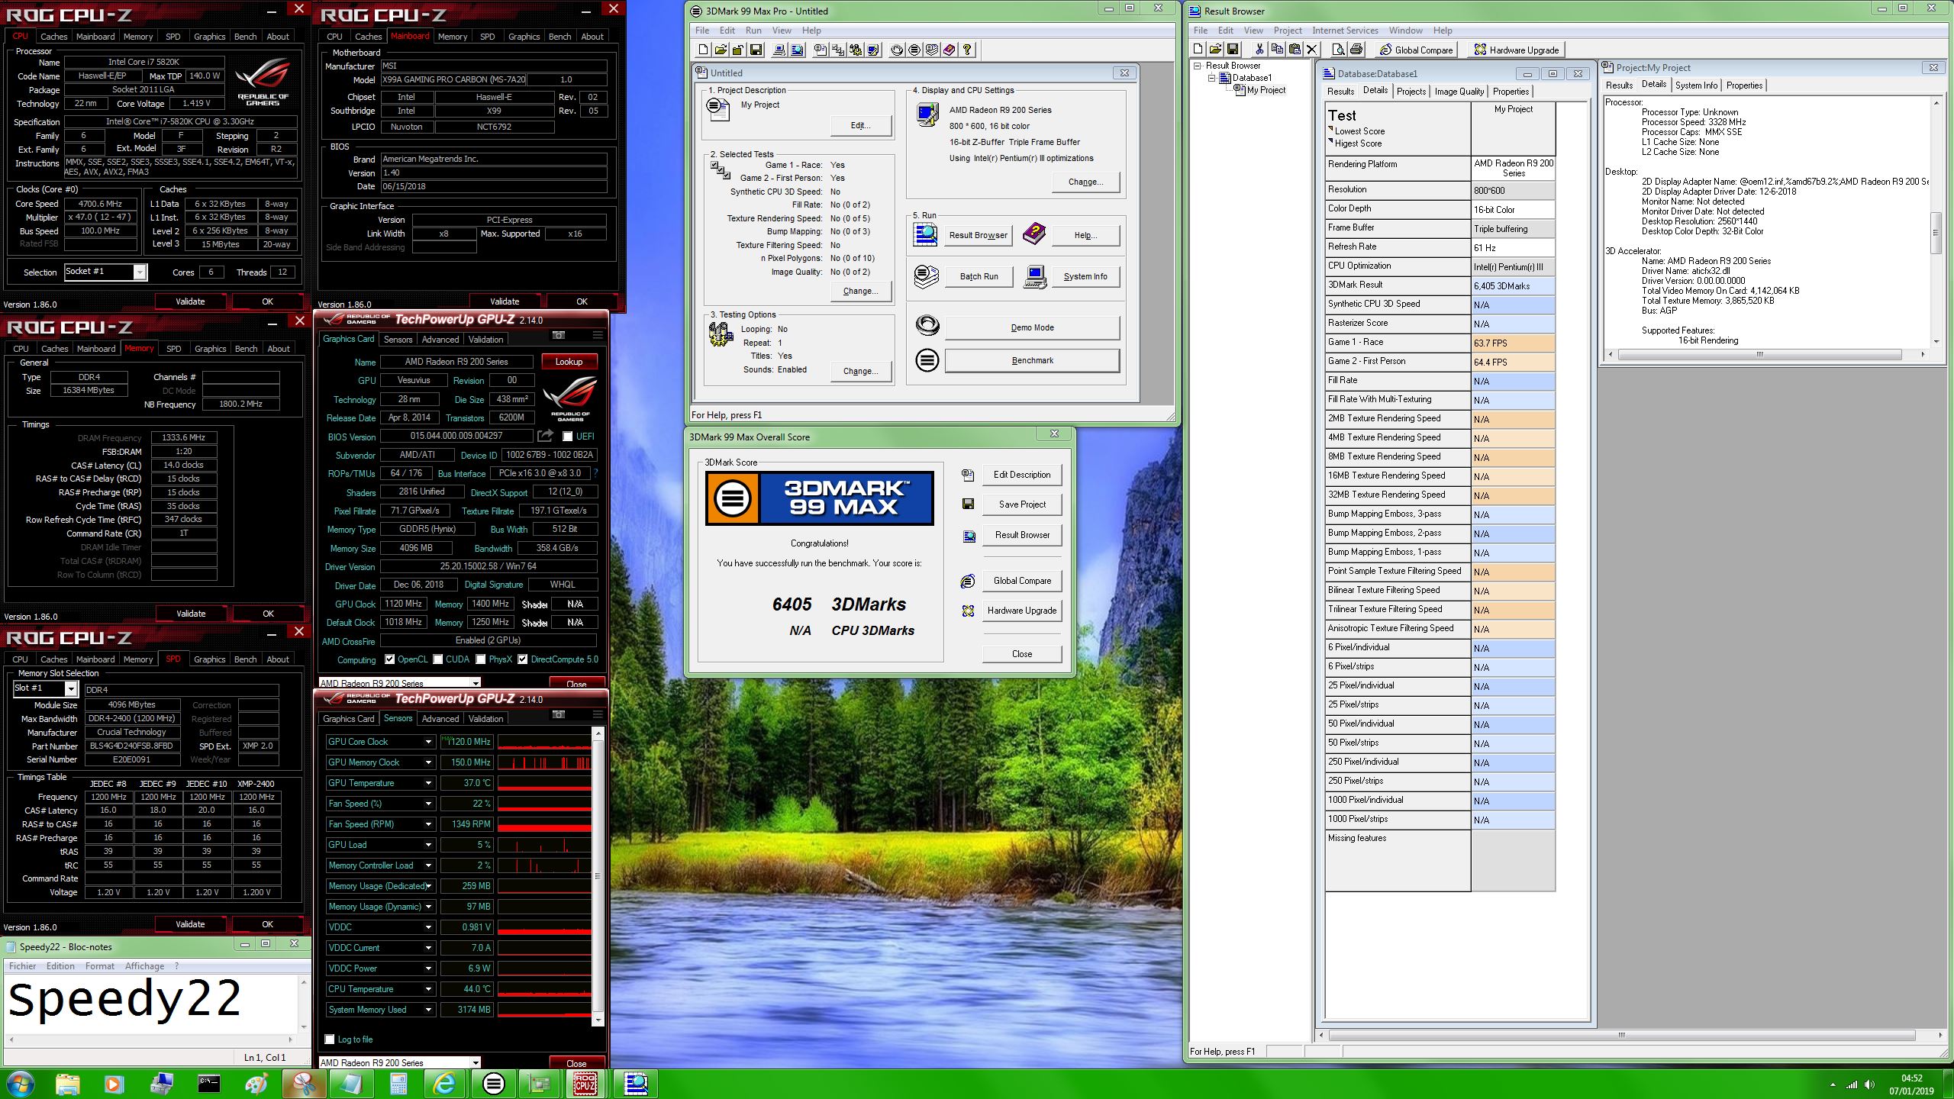The width and height of the screenshot is (1954, 1099).
Task: Collapse Database1 tree node
Action: click(x=1211, y=78)
